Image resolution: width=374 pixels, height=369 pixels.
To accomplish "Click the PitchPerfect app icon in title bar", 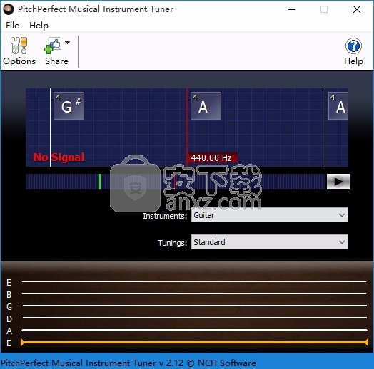I will [9, 9].
